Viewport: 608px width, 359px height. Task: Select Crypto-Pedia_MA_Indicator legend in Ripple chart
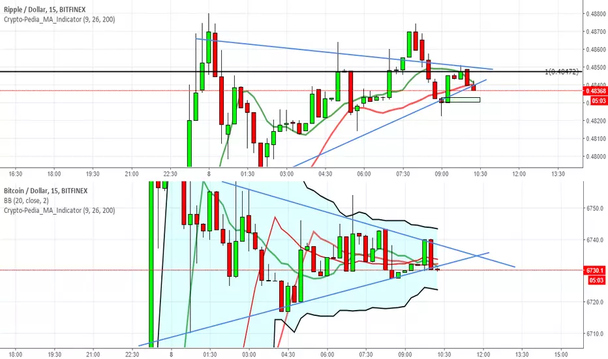tap(59, 19)
